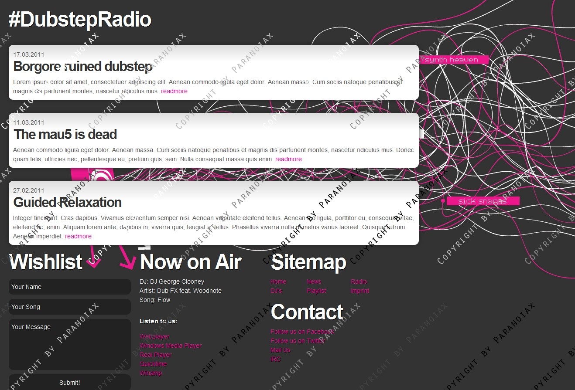The image size is (575, 390).
Task: Follow us on Facebook link
Action: point(302,332)
